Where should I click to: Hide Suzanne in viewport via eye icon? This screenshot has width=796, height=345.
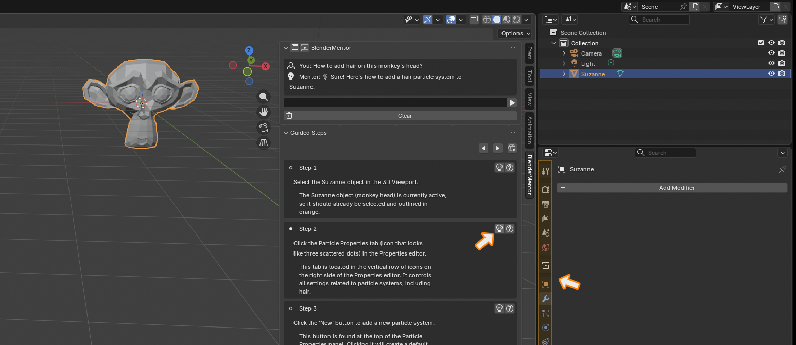click(x=771, y=74)
